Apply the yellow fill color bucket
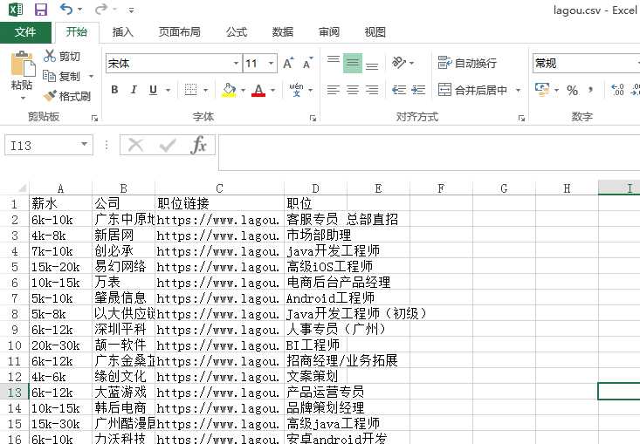The height and width of the screenshot is (444, 640). point(229,90)
